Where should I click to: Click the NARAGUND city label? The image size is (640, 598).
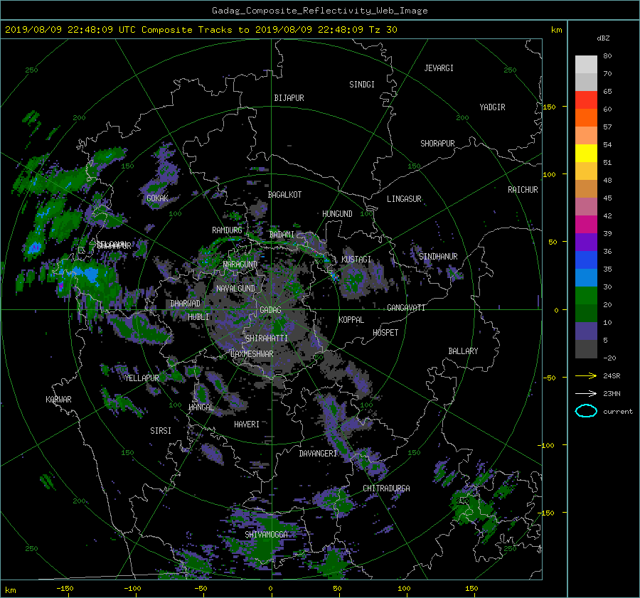pyautogui.click(x=240, y=265)
